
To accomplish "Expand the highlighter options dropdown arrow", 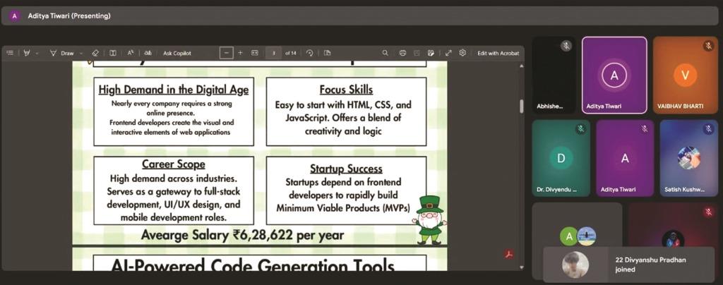I will [x=37, y=53].
